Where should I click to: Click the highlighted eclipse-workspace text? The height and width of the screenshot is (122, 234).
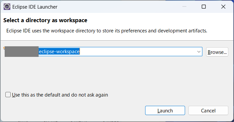pyautogui.click(x=59, y=52)
